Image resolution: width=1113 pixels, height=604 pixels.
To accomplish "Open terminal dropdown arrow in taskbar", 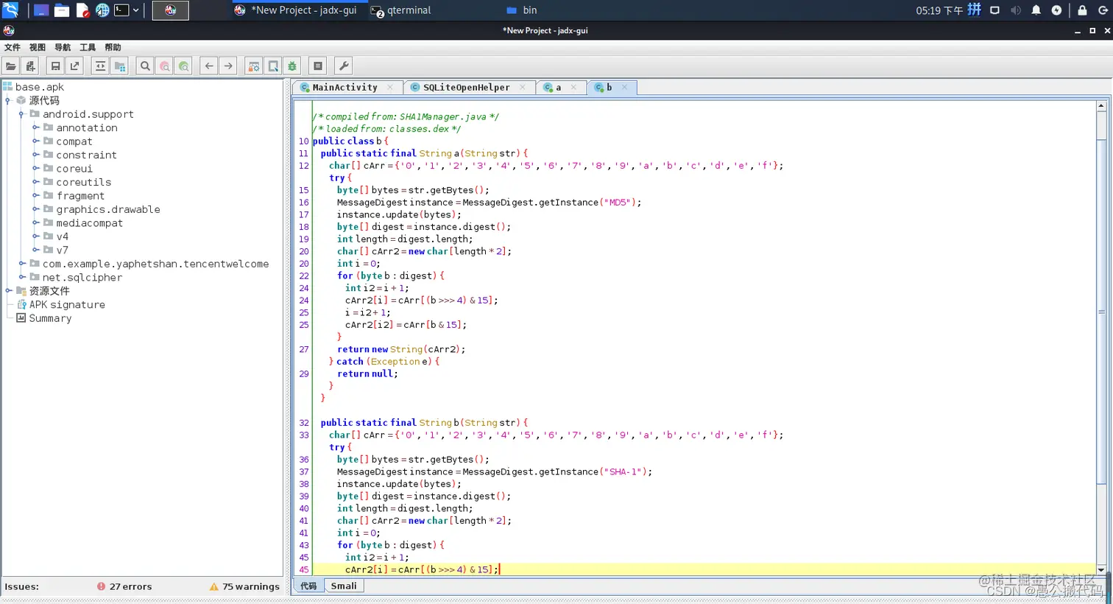I will tap(135, 10).
